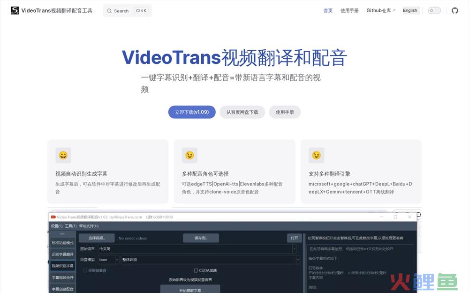The image size is (469, 293).
Task: Open the 工具(T) menu
Action: [71, 226]
